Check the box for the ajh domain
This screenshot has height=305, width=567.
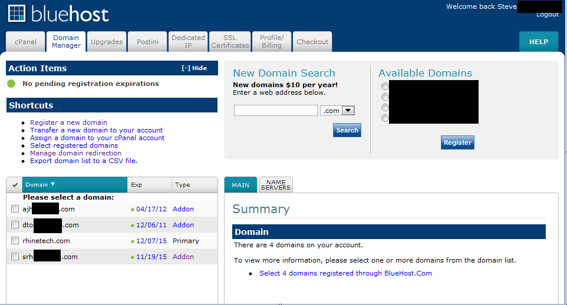coord(15,209)
